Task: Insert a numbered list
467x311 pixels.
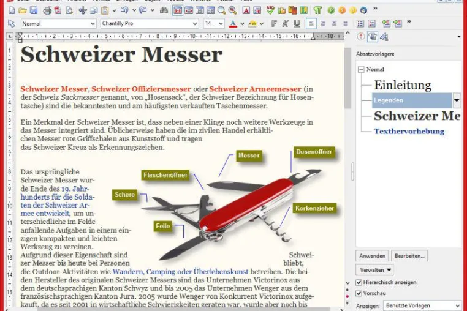Action: click(371, 23)
